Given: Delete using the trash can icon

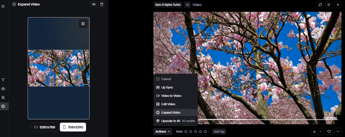Looking at the screenshot, I should pyautogui.click(x=102, y=4).
